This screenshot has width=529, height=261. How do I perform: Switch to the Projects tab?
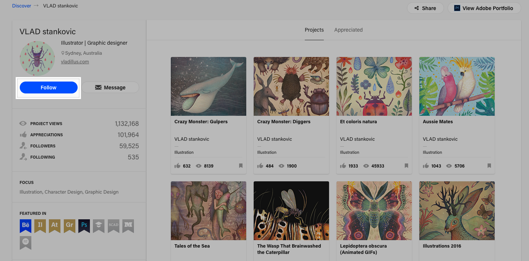click(x=314, y=30)
